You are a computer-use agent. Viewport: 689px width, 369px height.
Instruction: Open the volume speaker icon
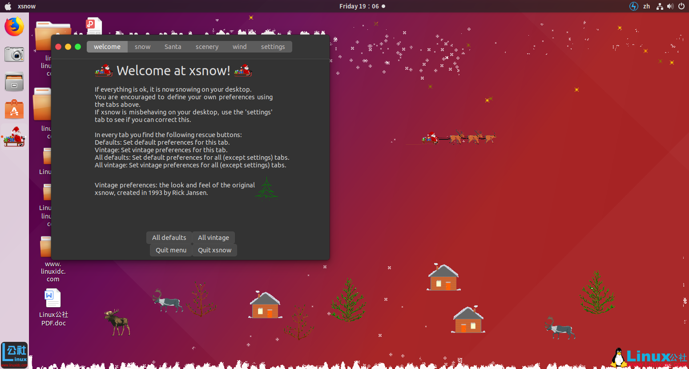(670, 6)
